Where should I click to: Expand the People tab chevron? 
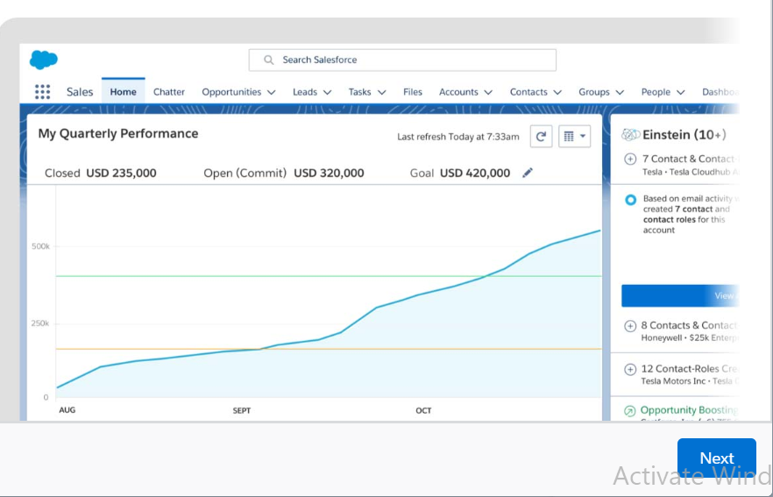pos(680,92)
